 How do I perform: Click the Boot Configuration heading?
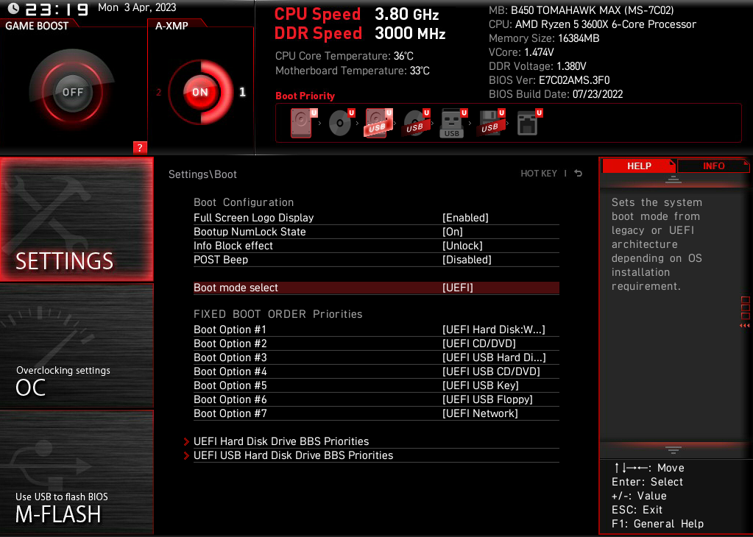244,202
